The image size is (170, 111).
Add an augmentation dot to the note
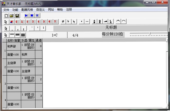[81, 22]
